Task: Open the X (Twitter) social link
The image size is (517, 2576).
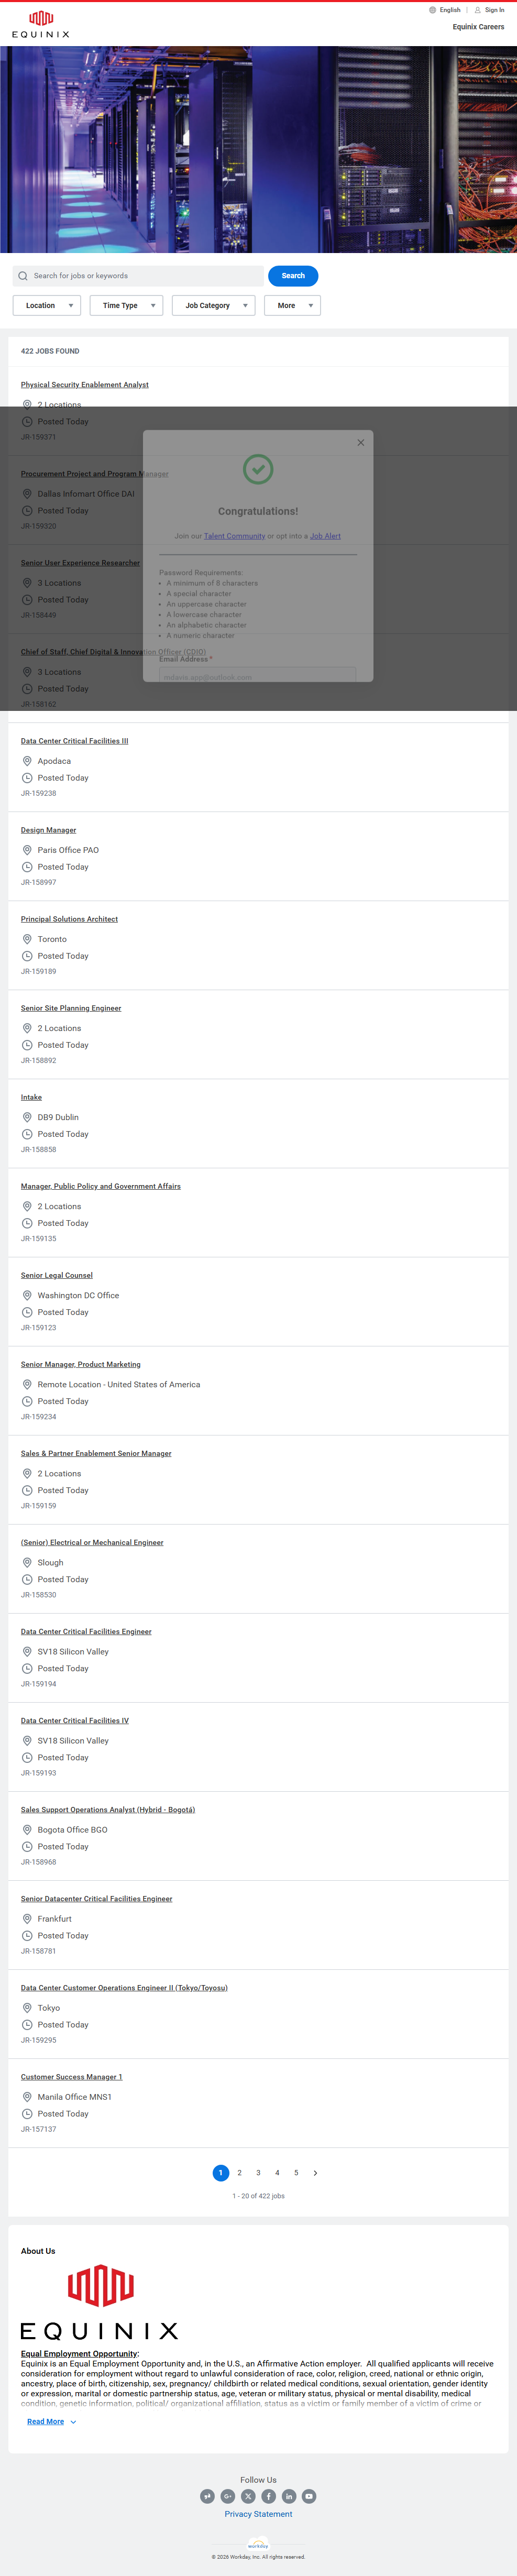Action: click(x=248, y=2496)
